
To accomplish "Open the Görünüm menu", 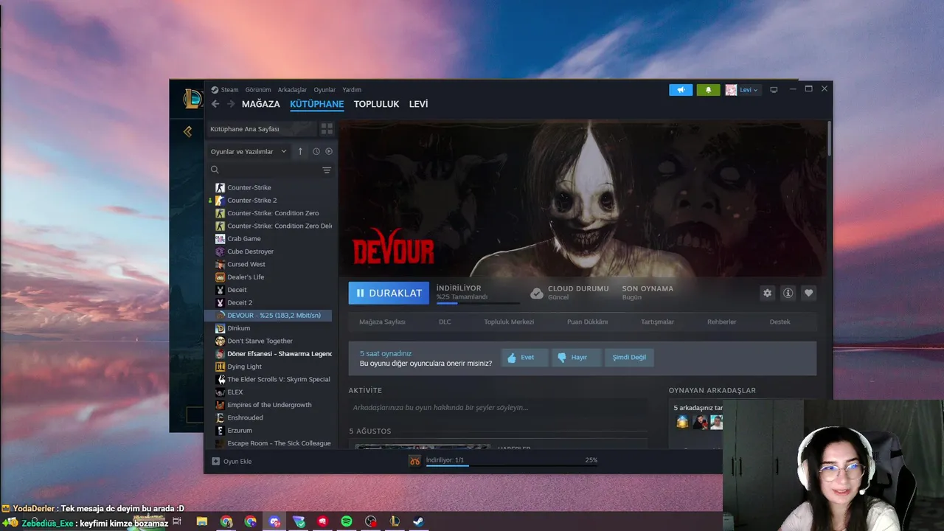I will point(258,90).
